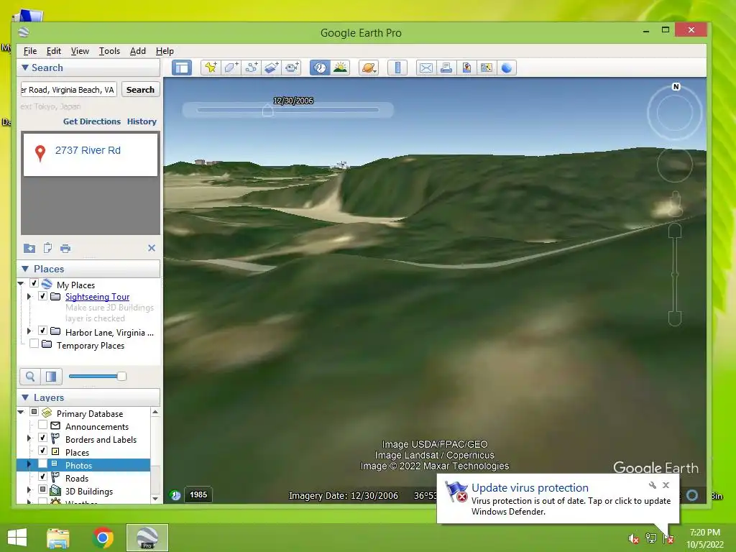Click the 1985 earliest imagery button
Image resolution: width=736 pixels, height=552 pixels.
(x=198, y=494)
